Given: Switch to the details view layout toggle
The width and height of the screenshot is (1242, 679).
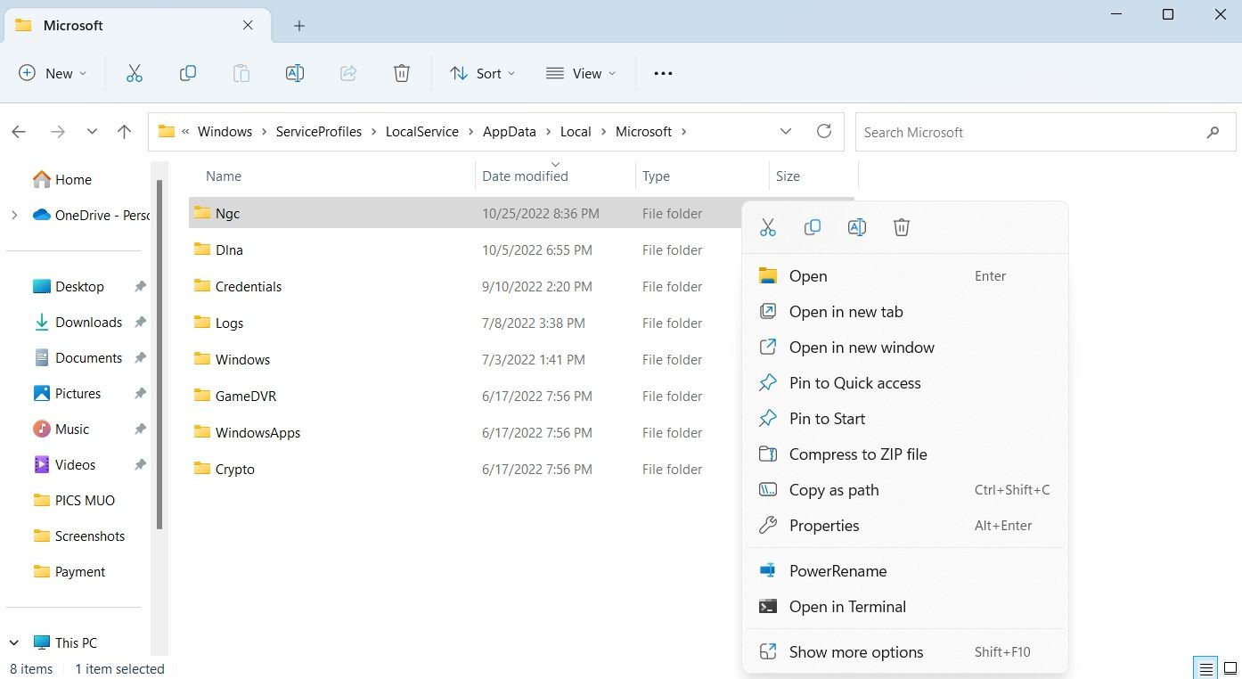Looking at the screenshot, I should click(x=1205, y=668).
